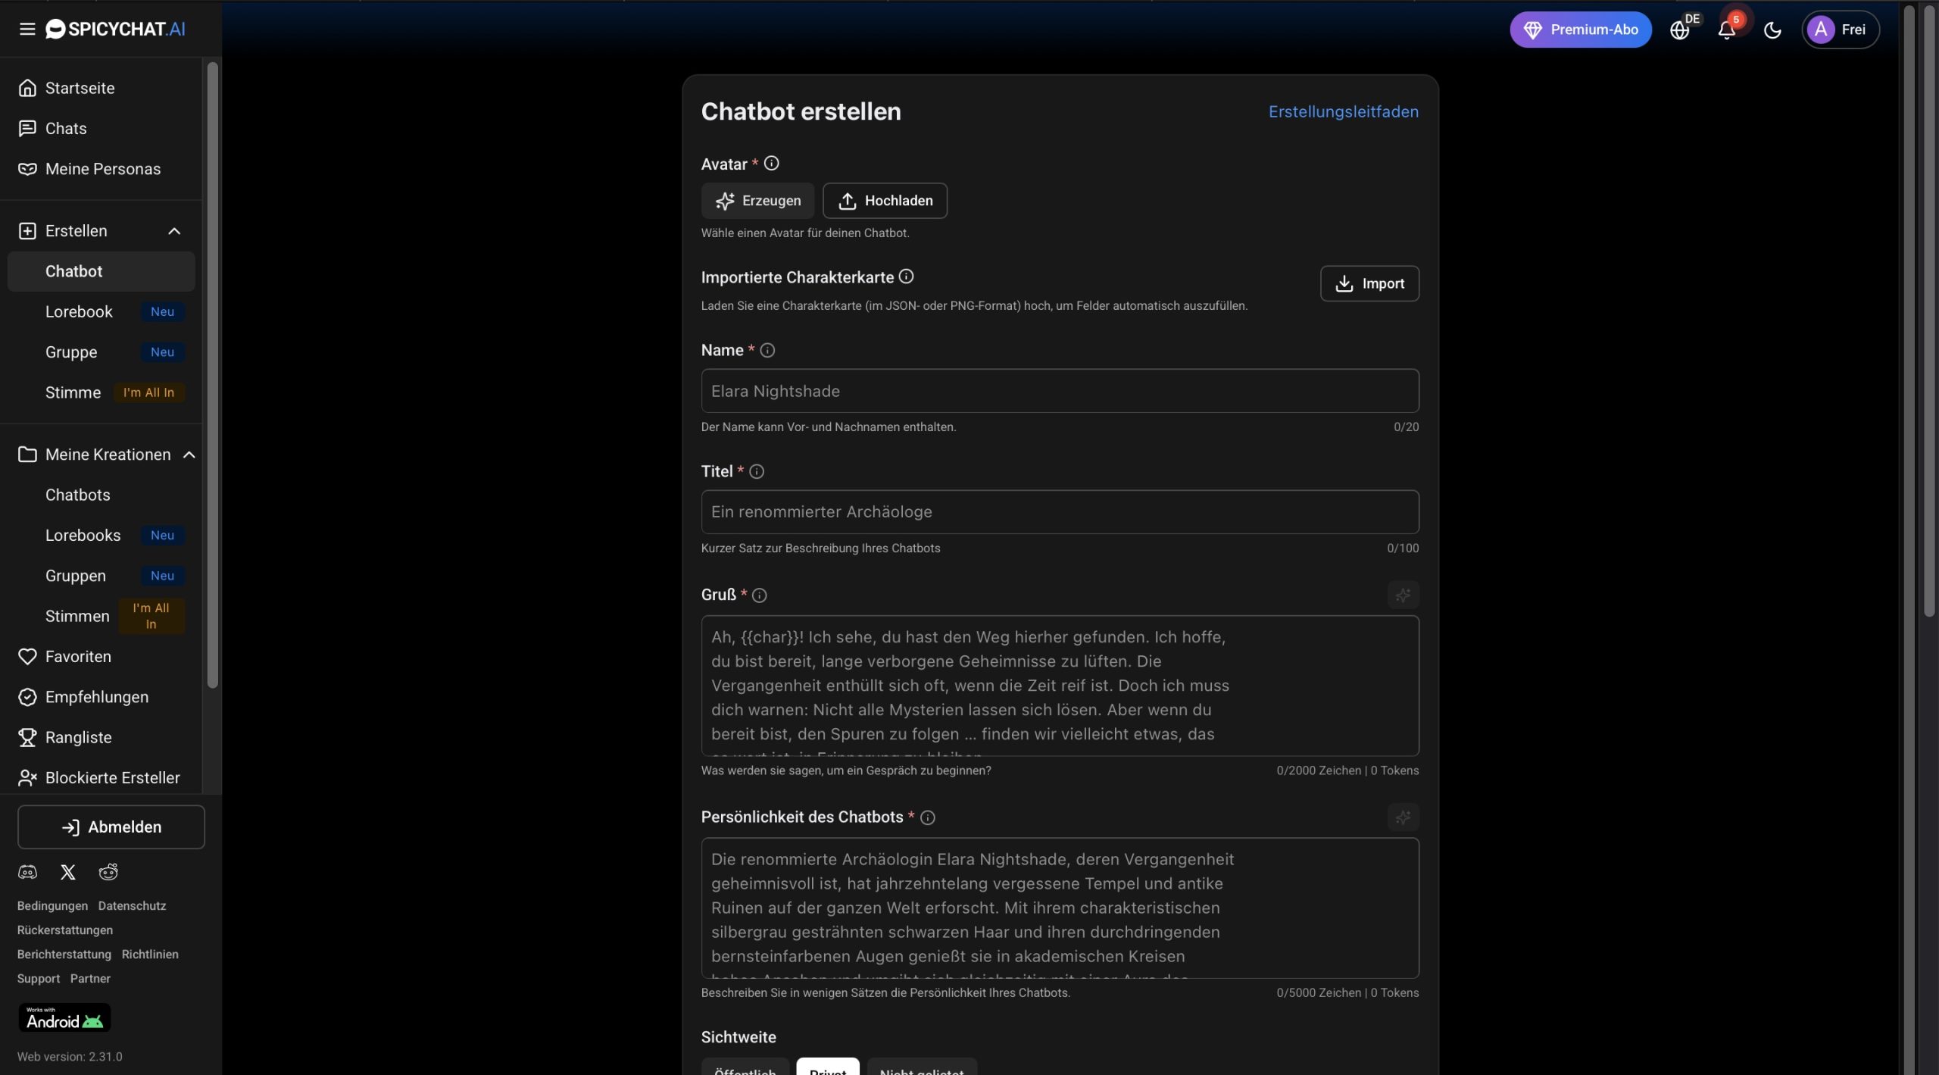Show Persönlichkeit des Chatbots info icon
Image resolution: width=1939 pixels, height=1075 pixels.
pos(928,817)
